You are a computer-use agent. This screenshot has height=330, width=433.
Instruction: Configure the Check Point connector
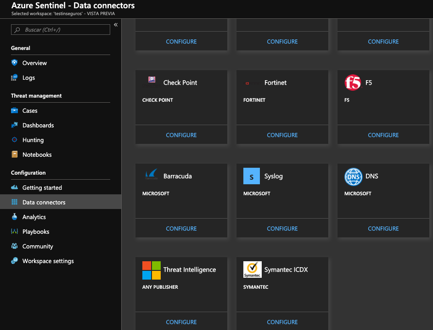click(x=181, y=135)
